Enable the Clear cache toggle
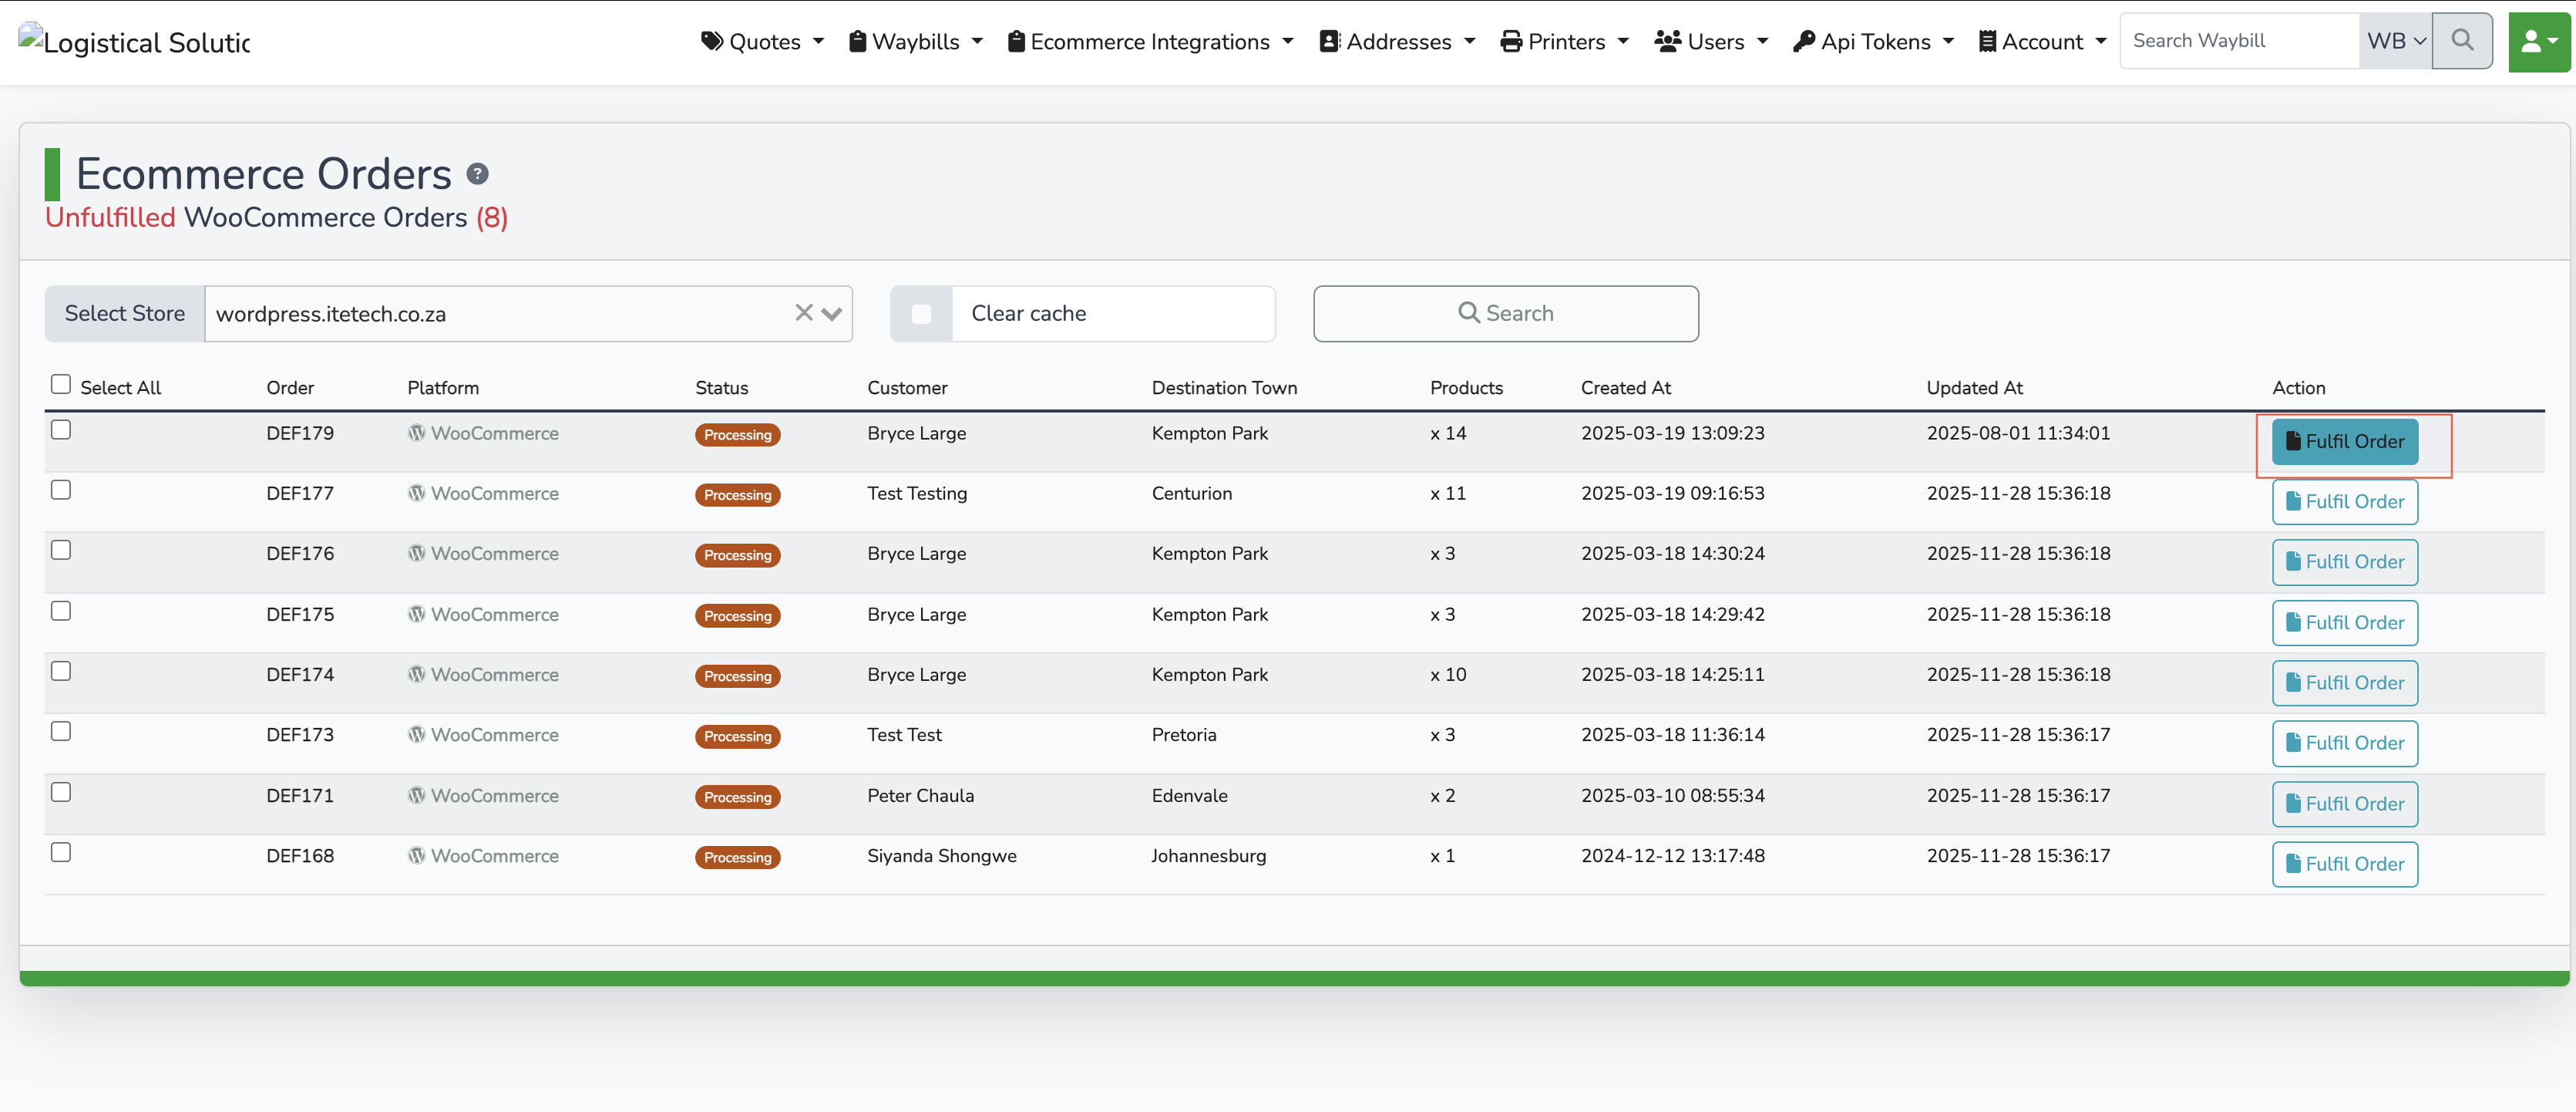 [x=921, y=313]
